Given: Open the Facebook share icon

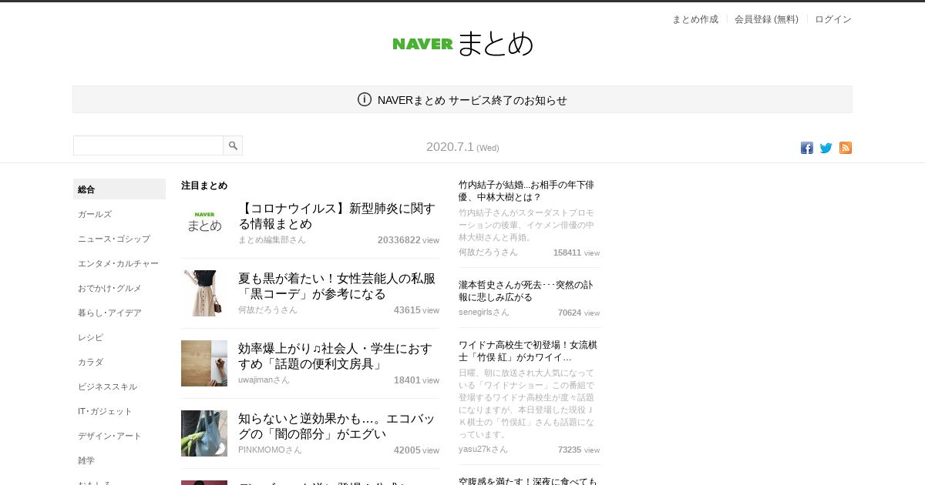Looking at the screenshot, I should pyautogui.click(x=806, y=148).
